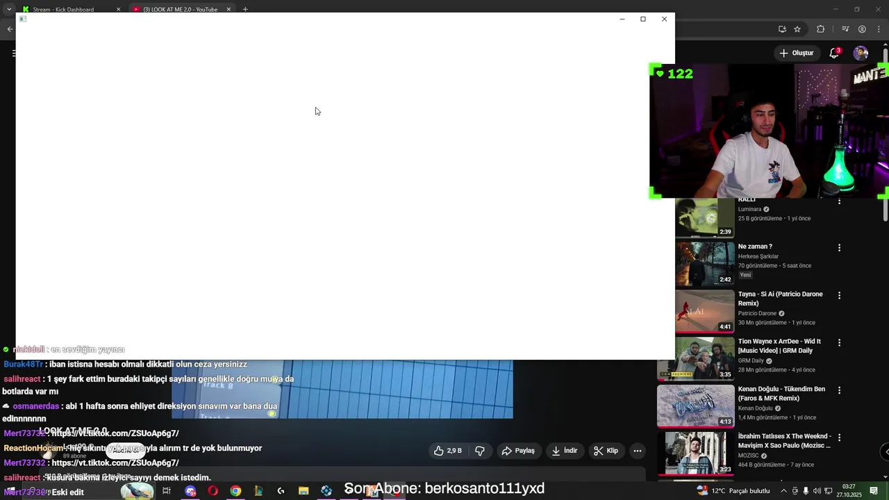Go back with the browser back arrow
Viewport: 889px width, 500px height.
(x=10, y=29)
